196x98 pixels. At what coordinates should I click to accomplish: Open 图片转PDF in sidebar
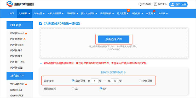tap(16, 90)
